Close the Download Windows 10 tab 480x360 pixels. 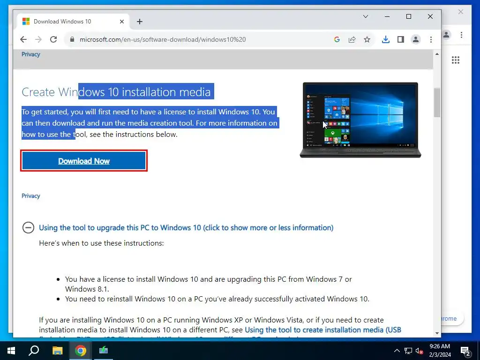coord(122,22)
